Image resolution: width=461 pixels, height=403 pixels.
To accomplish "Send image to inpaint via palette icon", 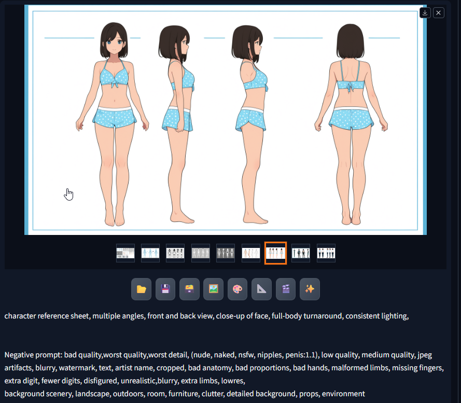I will [238, 289].
